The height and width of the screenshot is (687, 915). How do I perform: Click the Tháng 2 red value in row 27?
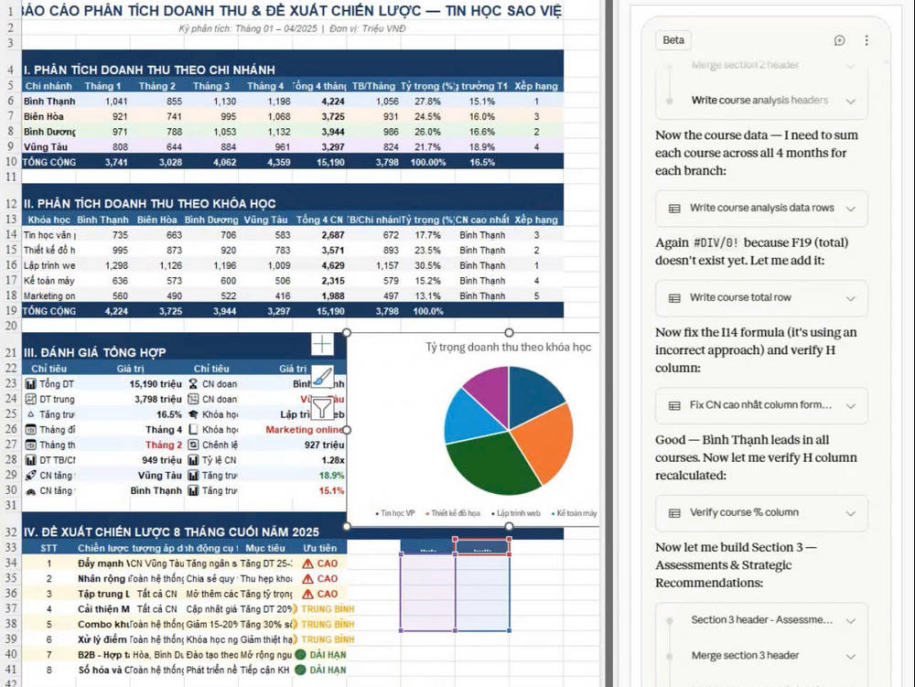pos(164,445)
